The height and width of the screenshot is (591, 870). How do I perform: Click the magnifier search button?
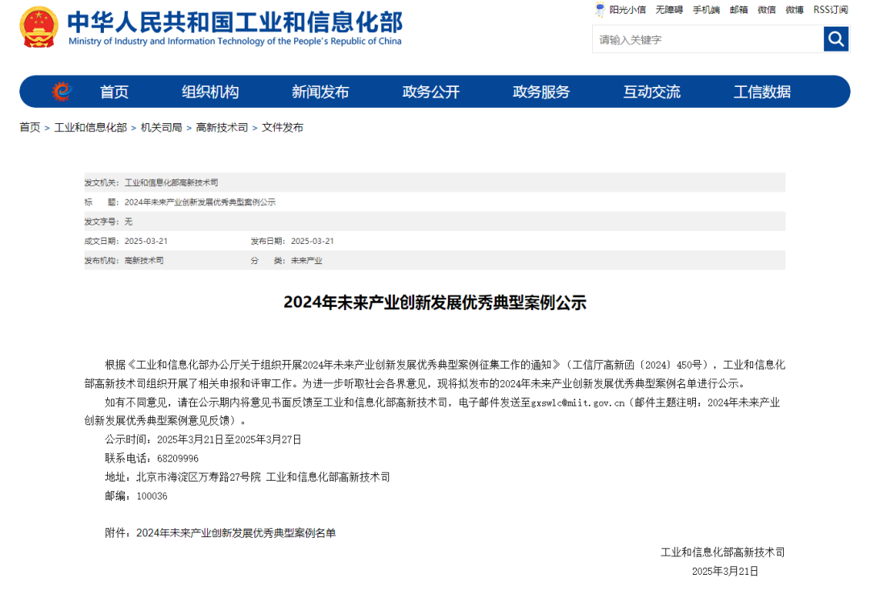pos(836,39)
